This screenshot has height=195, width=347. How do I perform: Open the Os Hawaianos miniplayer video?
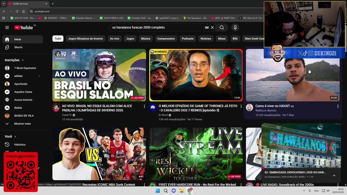tap(301, 146)
